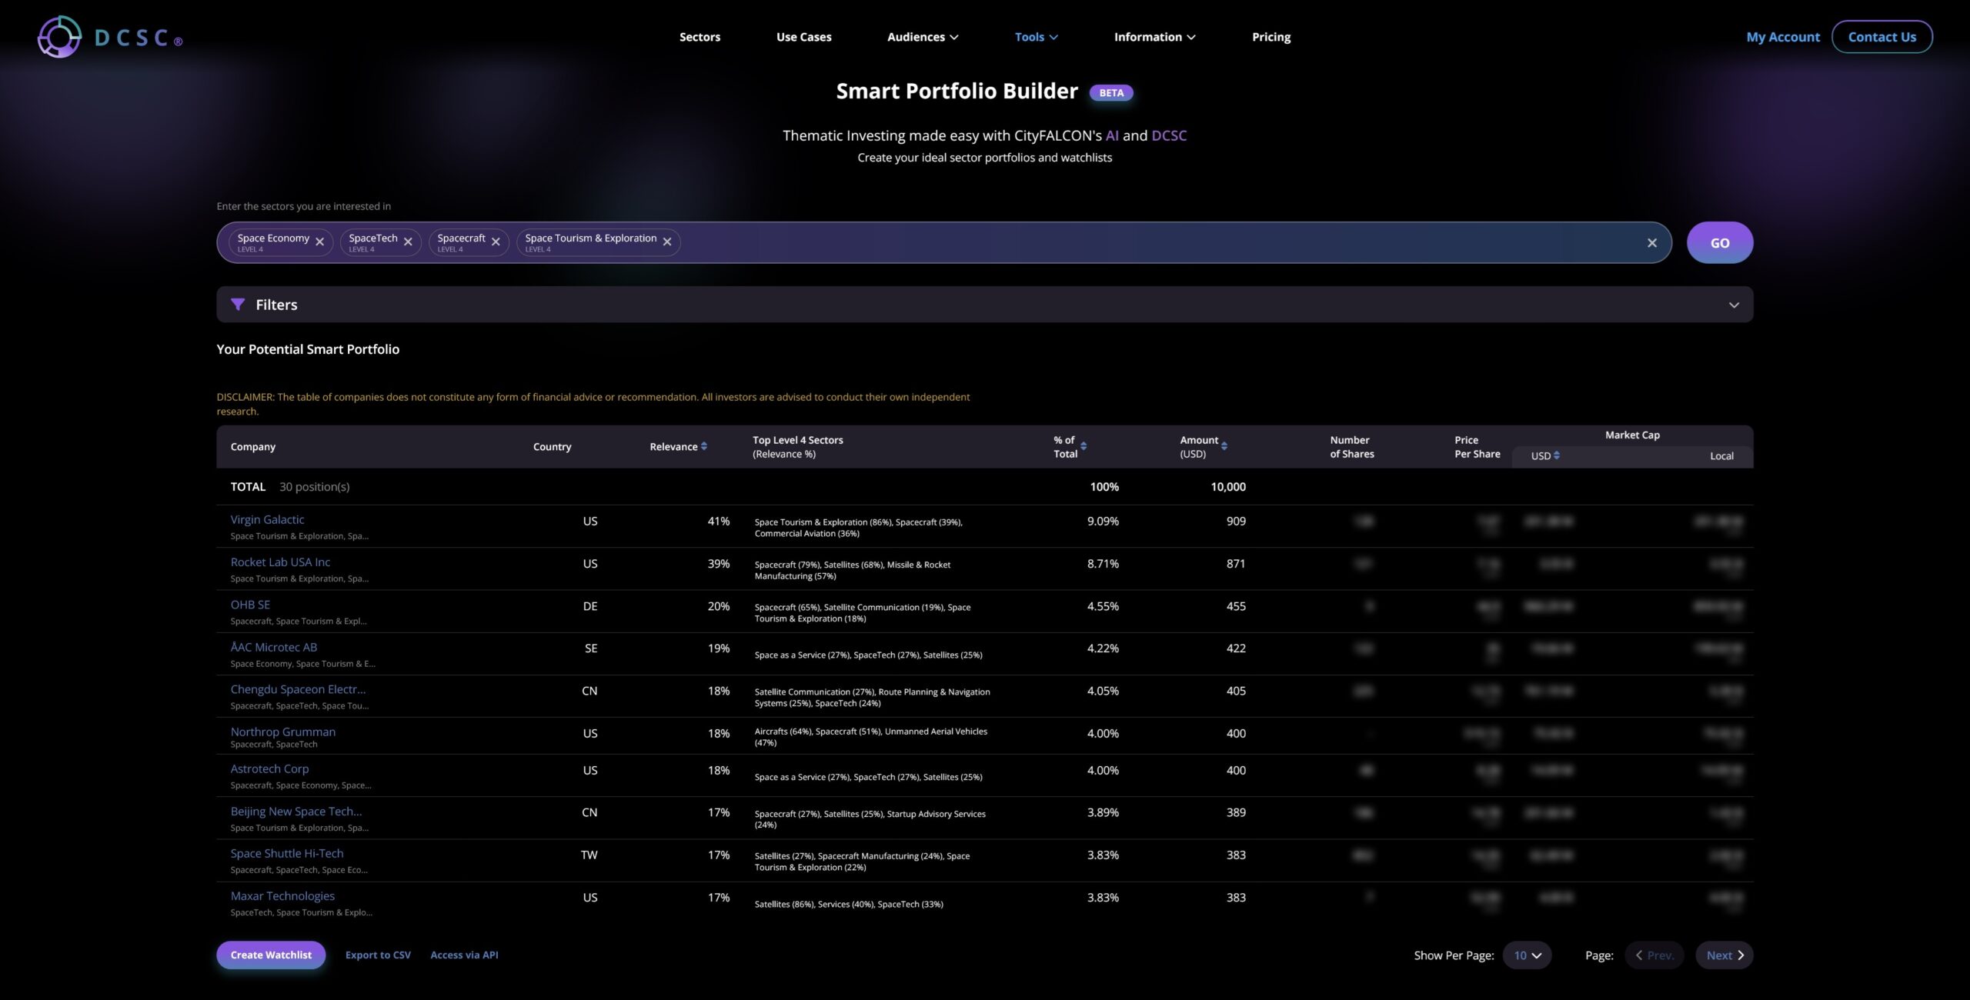1970x1000 pixels.
Task: Clear all sectors with the X icon
Action: [x=1651, y=243]
